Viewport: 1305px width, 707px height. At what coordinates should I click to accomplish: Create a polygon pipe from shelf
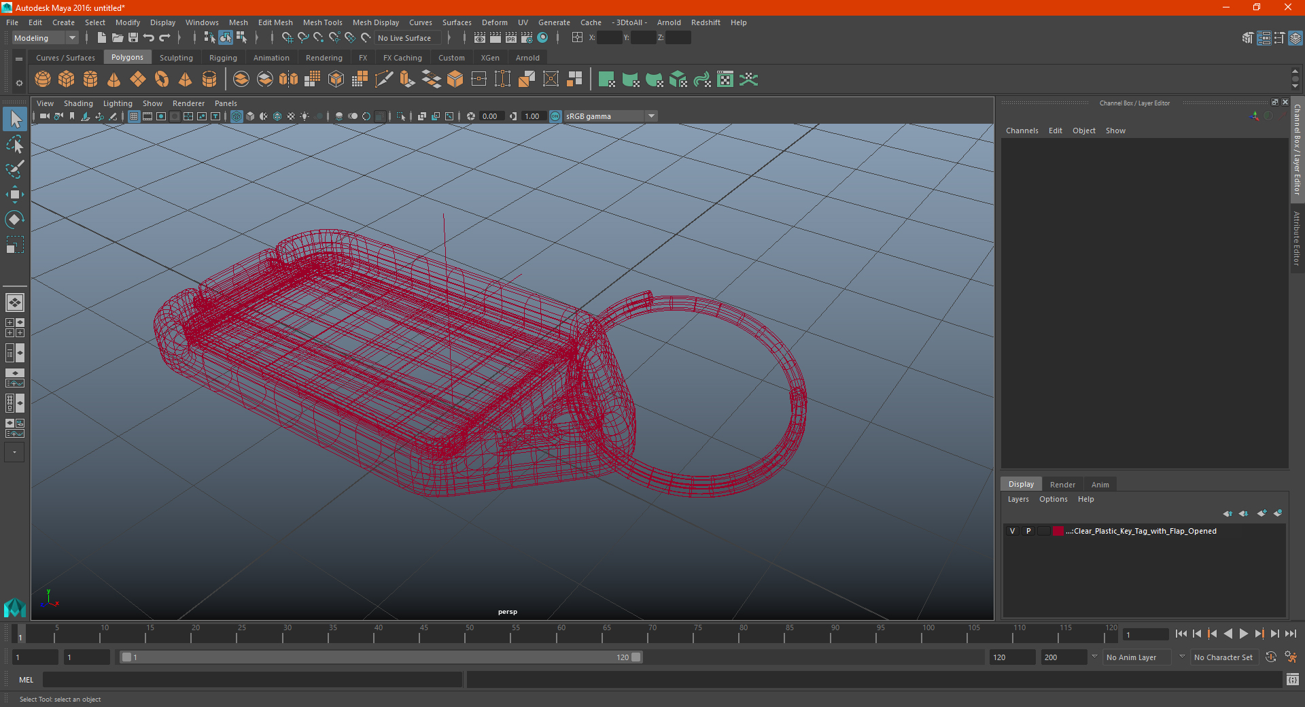tap(209, 80)
